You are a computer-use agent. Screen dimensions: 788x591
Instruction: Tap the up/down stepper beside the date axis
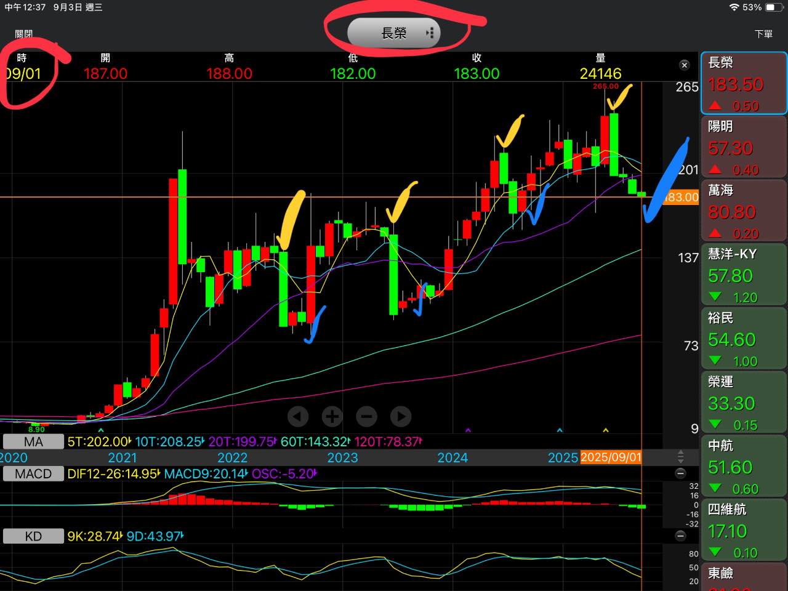(680, 457)
